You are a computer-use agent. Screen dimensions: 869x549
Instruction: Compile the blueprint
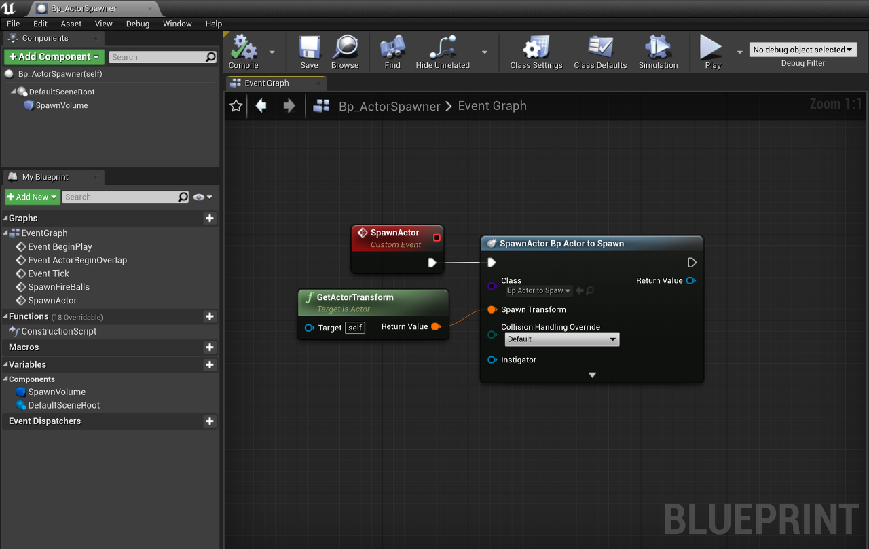tap(243, 52)
